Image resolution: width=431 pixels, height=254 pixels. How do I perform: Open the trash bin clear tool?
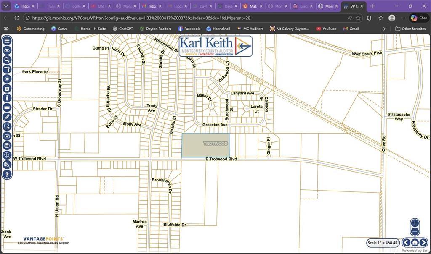[7, 88]
